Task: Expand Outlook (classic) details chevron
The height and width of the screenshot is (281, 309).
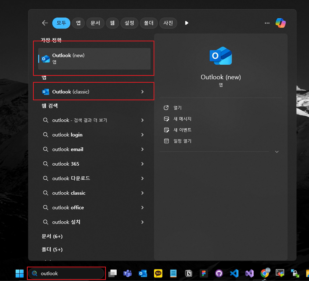Action: tap(142, 92)
